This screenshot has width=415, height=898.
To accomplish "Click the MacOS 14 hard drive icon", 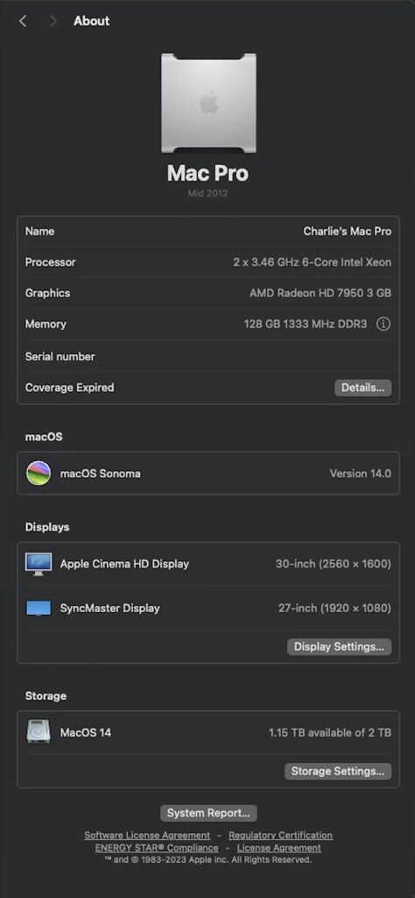I will point(39,732).
